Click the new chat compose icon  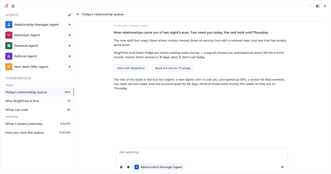click(x=13, y=6)
